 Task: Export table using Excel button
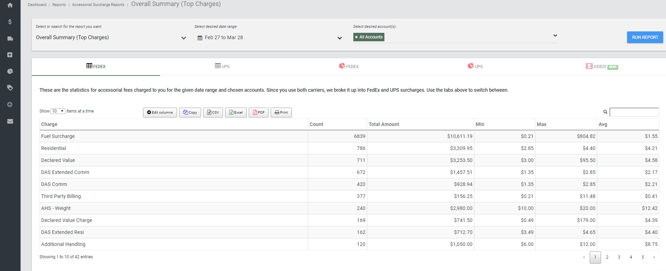click(236, 113)
